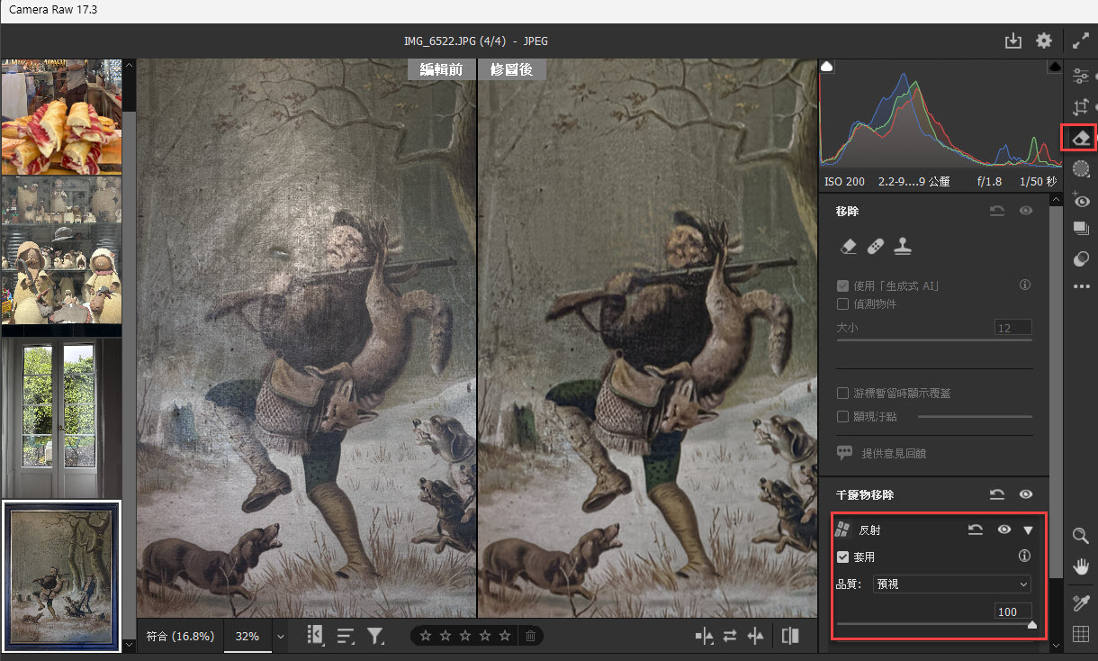This screenshot has width=1098, height=661.
Task: Enable 偵測物件 checkbox
Action: click(843, 304)
